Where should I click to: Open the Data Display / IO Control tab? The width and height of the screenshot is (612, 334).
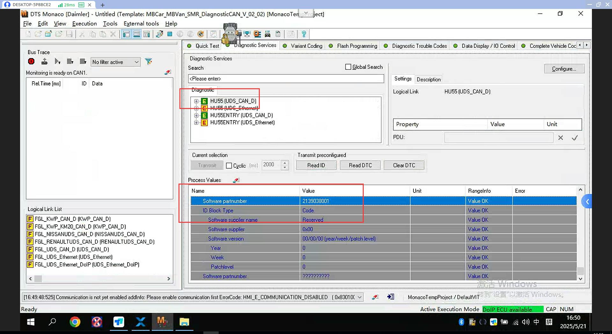coord(484,46)
